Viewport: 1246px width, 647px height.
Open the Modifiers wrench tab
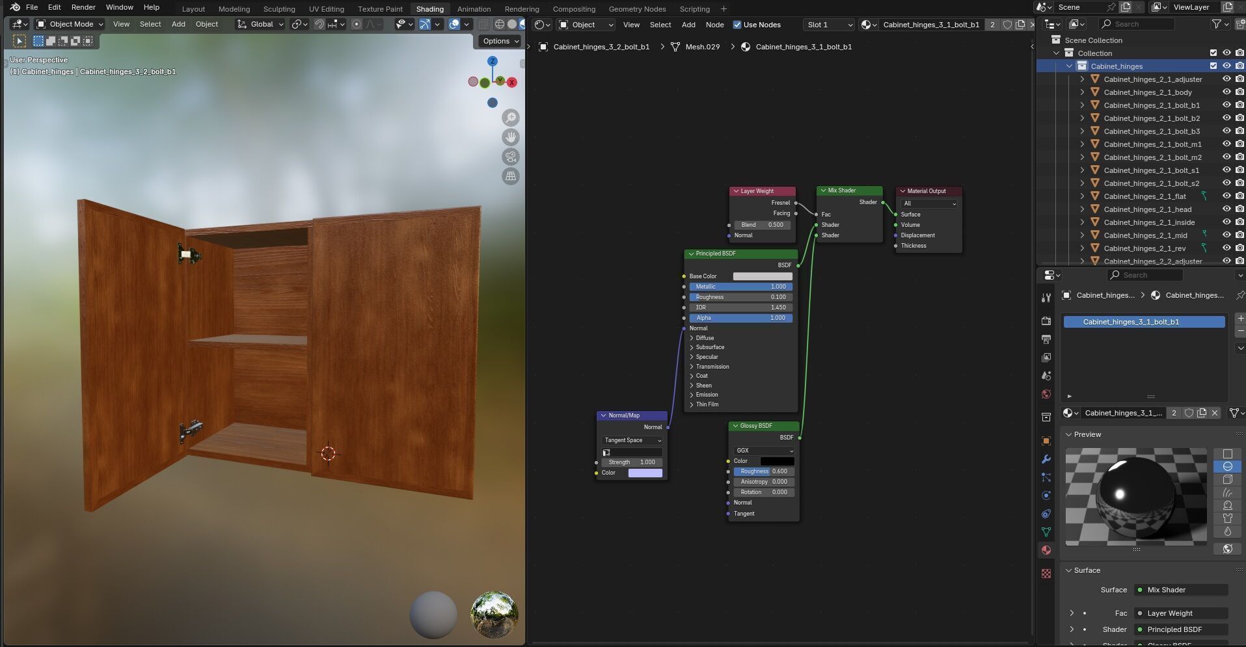click(x=1046, y=459)
